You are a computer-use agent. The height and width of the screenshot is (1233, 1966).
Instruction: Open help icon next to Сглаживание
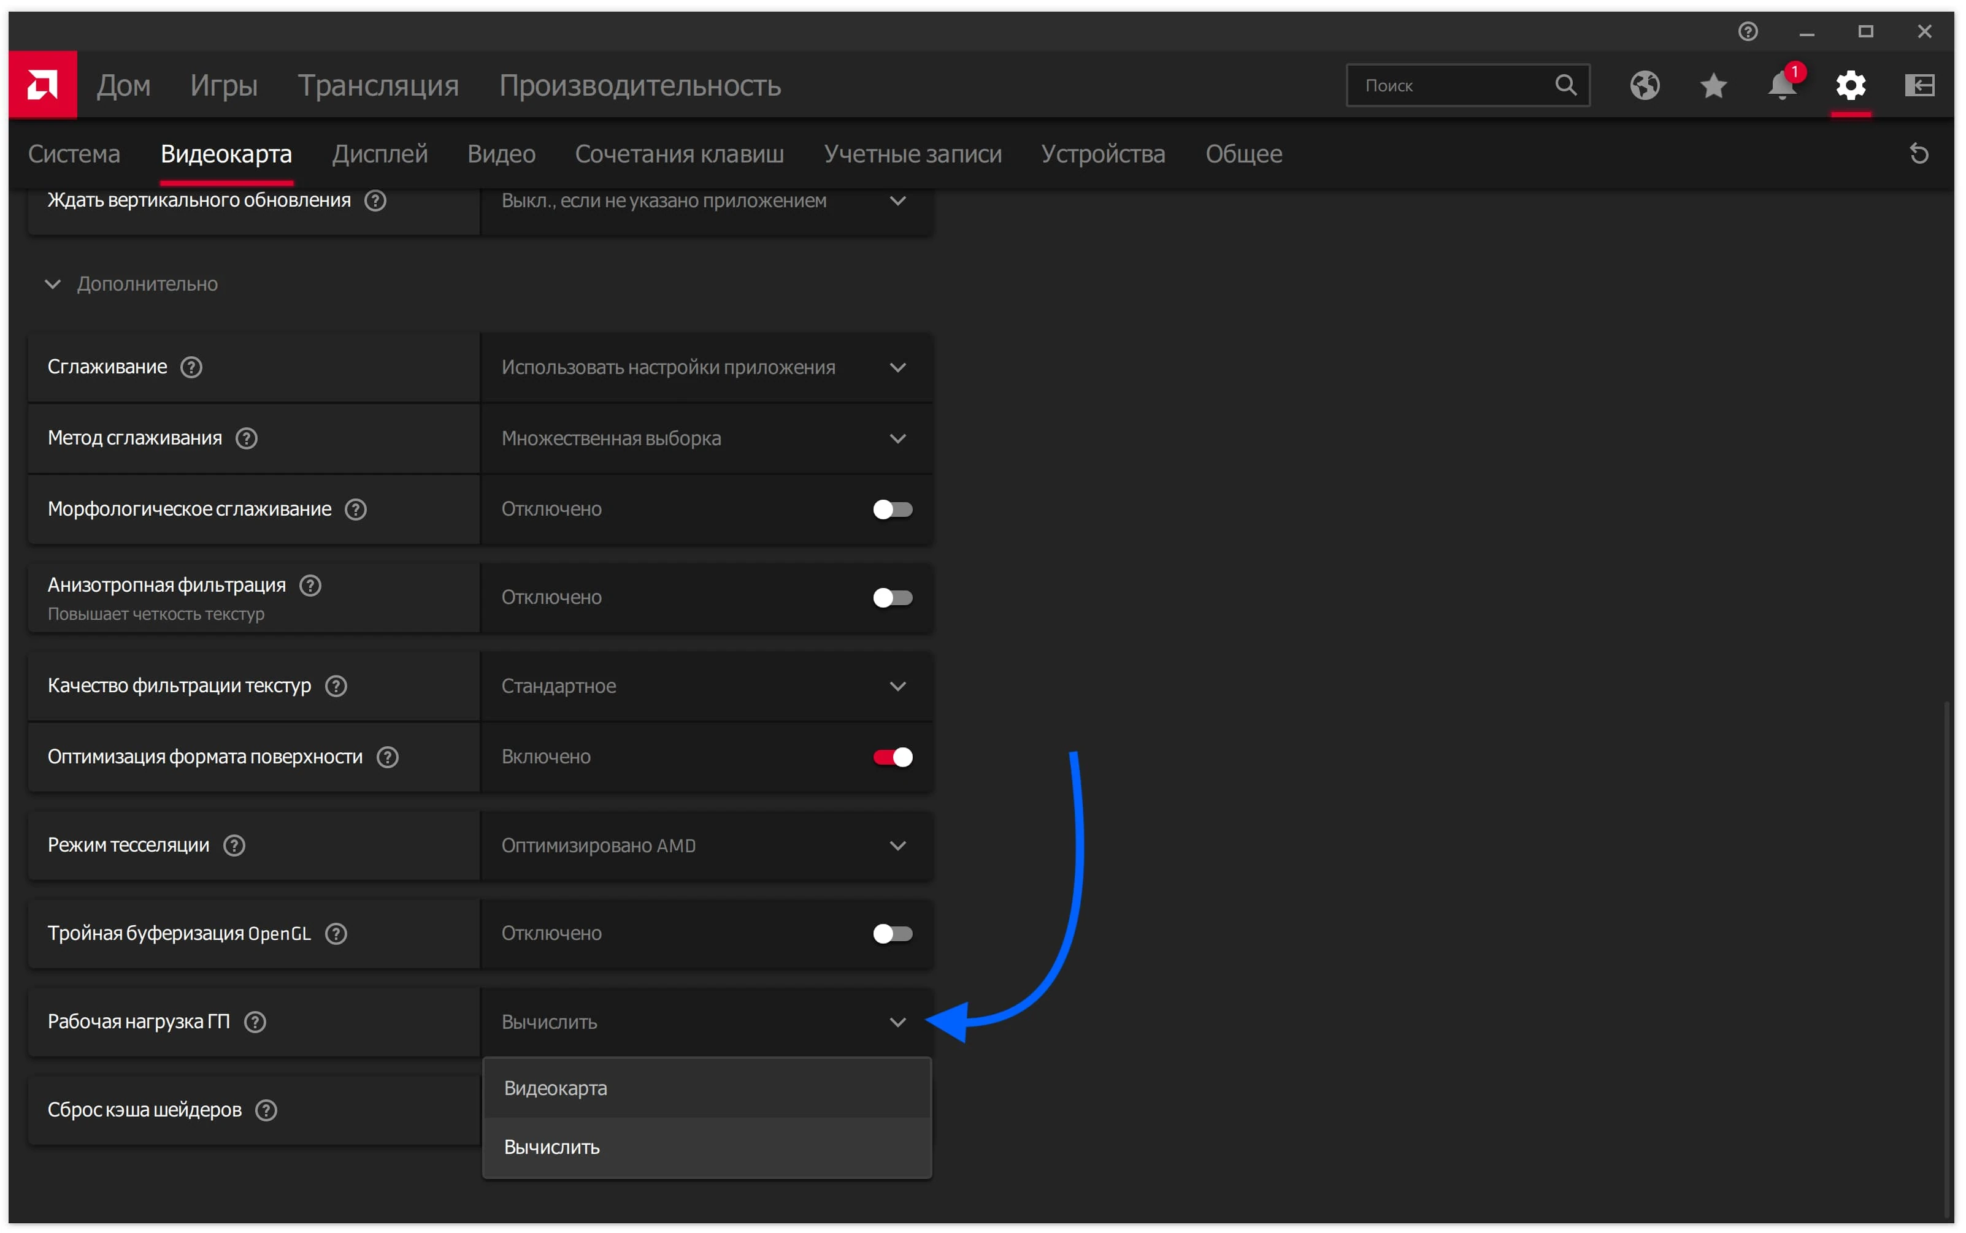[191, 367]
